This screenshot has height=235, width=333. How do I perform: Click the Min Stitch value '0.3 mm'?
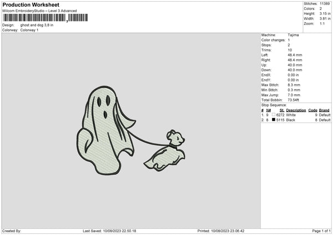click(294, 90)
